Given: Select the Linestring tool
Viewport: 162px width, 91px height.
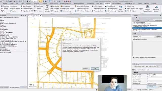Looking at the screenshot, I should point(13,6).
